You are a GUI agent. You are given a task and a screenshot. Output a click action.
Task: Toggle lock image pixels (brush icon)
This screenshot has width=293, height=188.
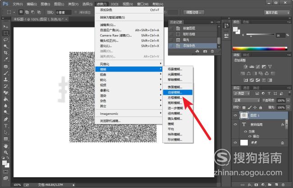click(250, 107)
